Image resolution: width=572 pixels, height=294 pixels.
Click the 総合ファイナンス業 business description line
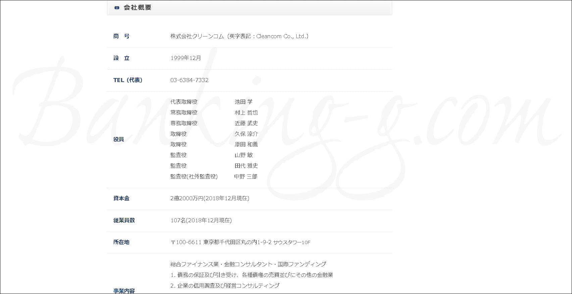click(248, 264)
